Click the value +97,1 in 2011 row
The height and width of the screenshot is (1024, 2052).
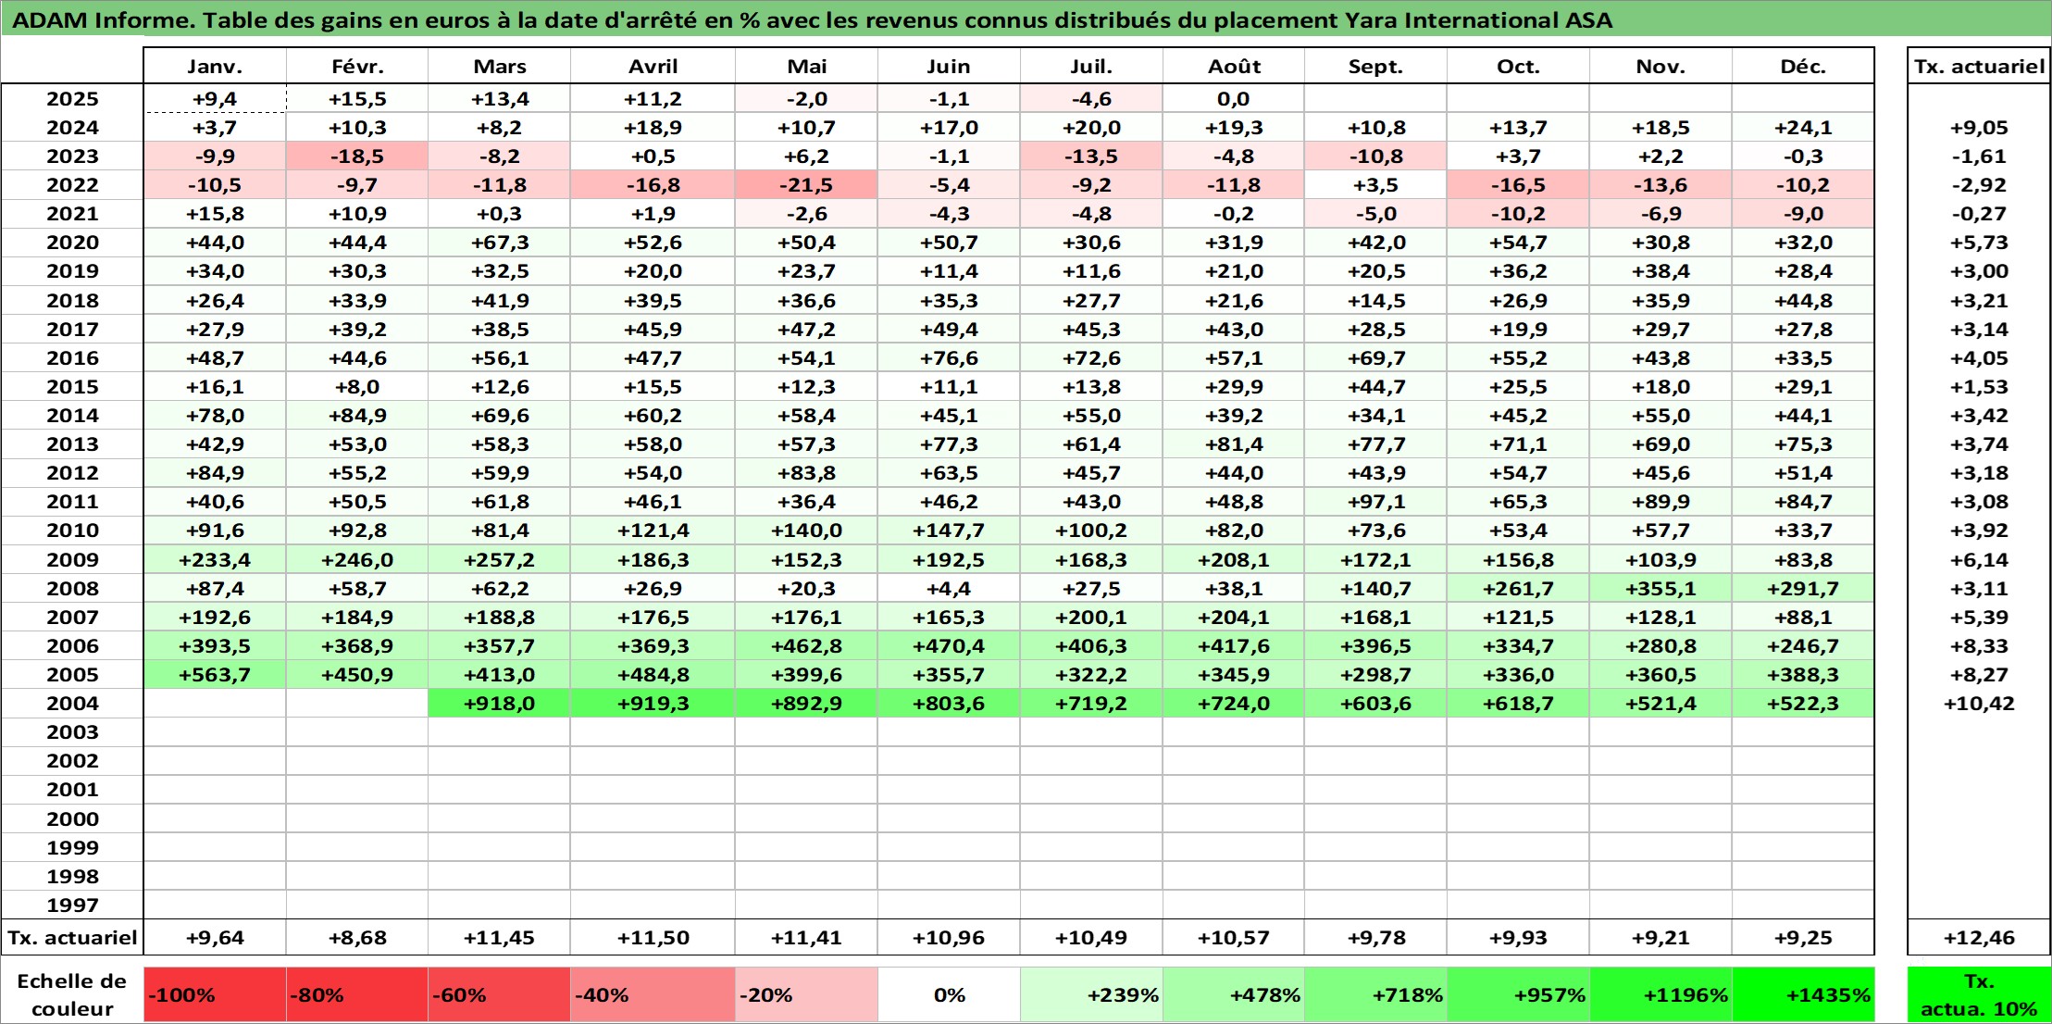coord(1375,502)
